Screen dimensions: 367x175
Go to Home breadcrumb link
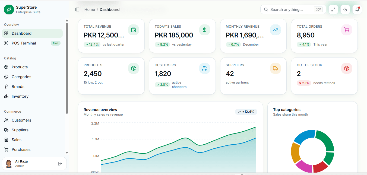click(x=90, y=9)
